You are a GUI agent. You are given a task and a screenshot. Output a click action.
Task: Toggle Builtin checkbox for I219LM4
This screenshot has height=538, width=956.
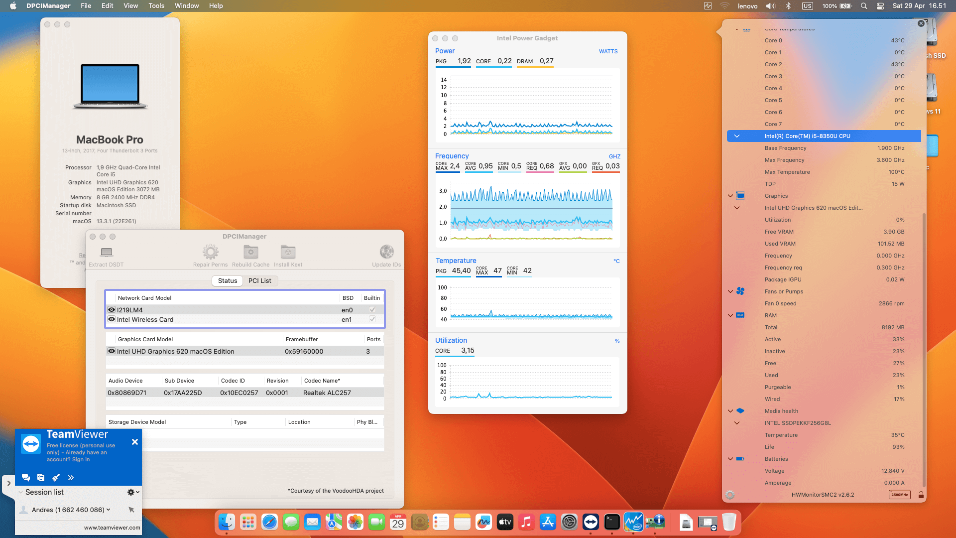pos(372,310)
